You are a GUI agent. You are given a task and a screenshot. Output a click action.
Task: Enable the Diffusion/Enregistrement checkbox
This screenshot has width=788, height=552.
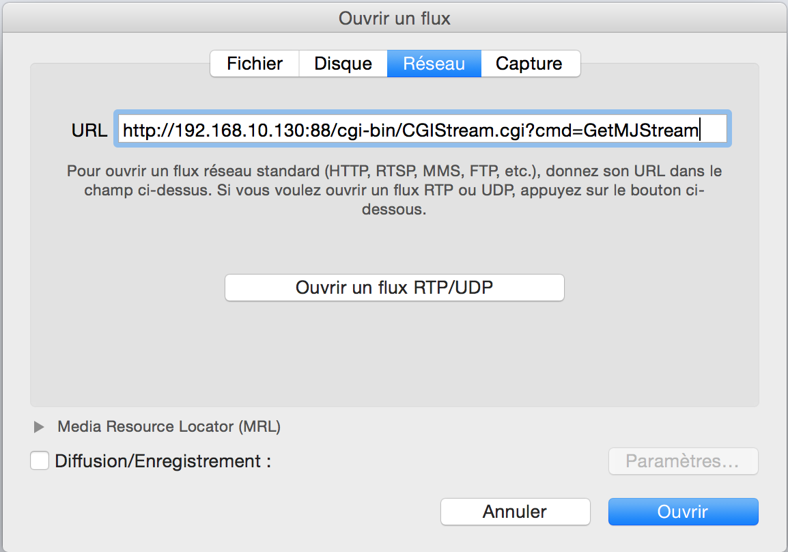(x=40, y=461)
